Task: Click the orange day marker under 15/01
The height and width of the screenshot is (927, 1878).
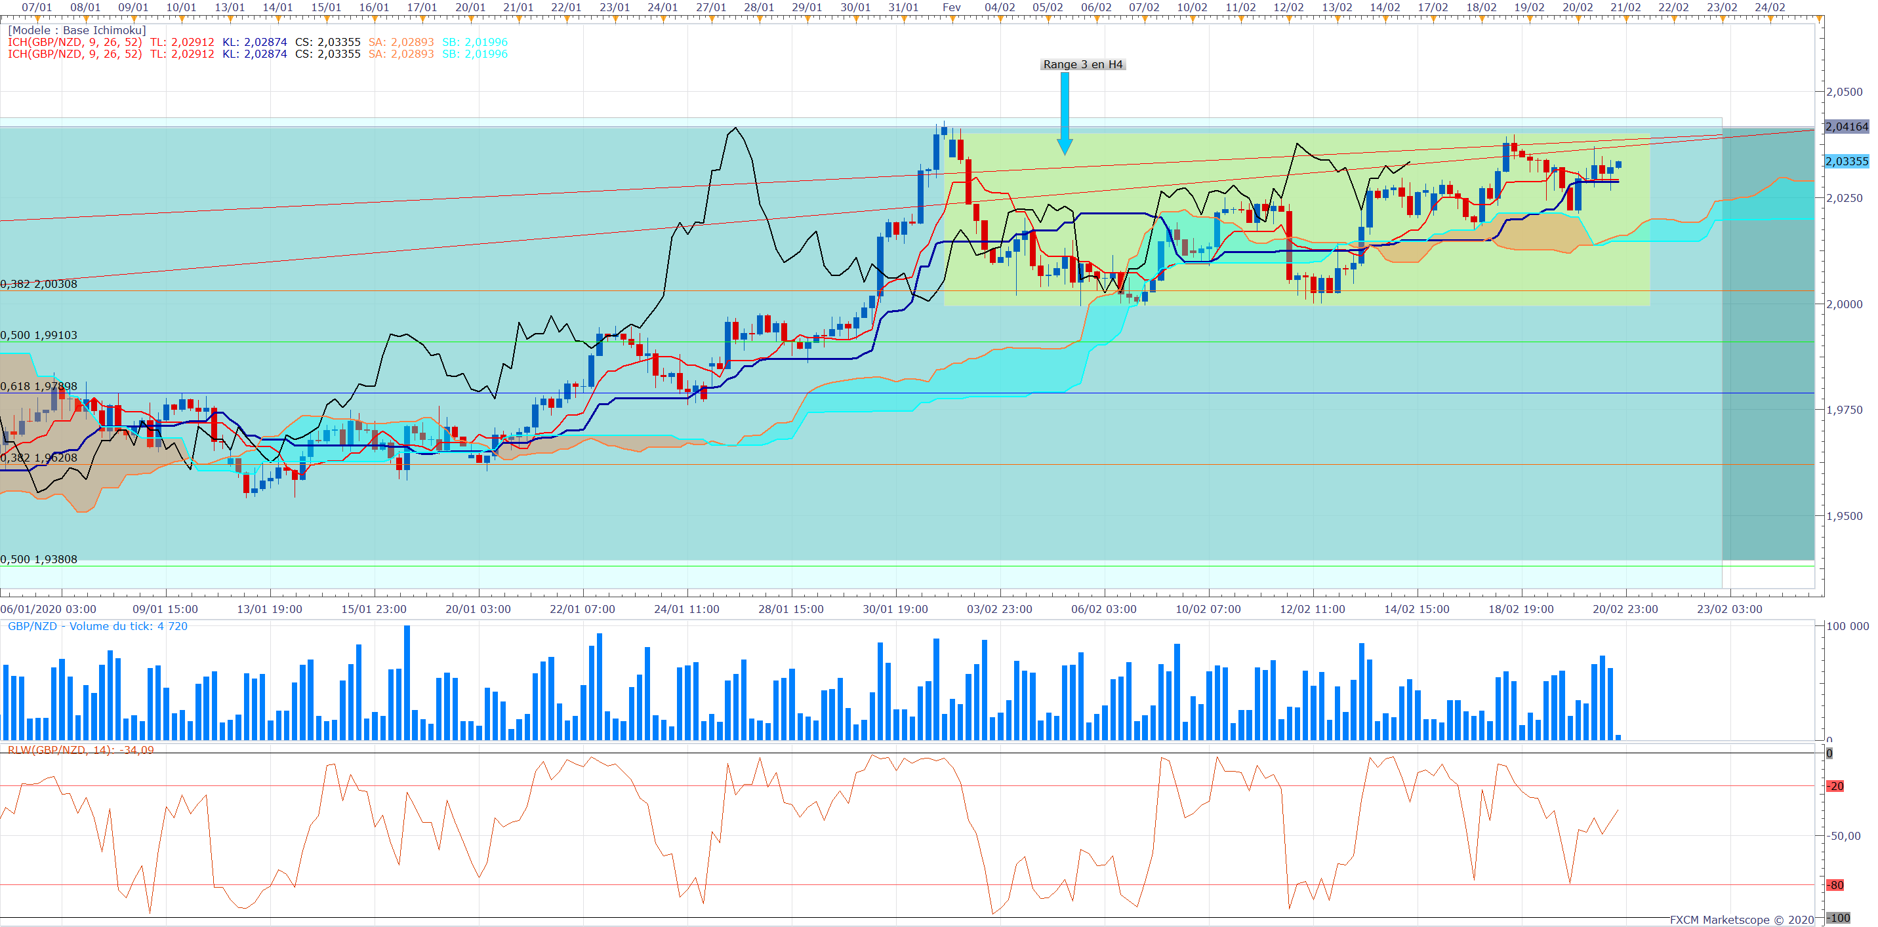Action: (327, 20)
